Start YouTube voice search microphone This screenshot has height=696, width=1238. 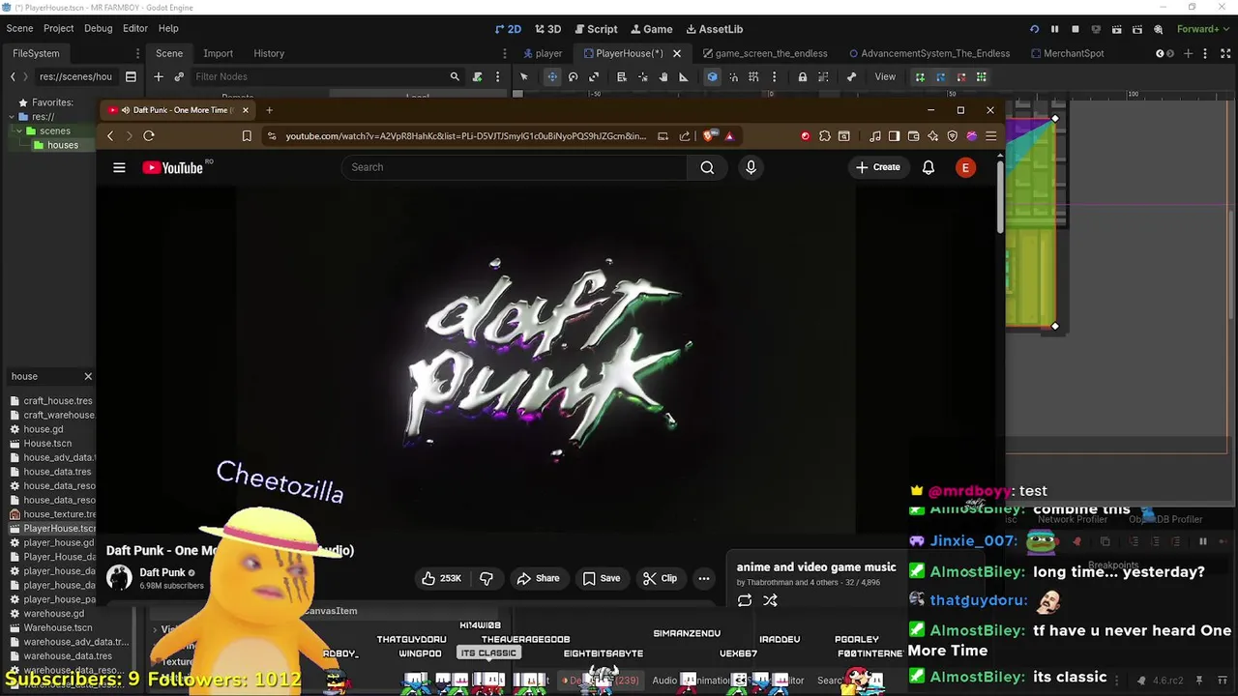tap(751, 167)
